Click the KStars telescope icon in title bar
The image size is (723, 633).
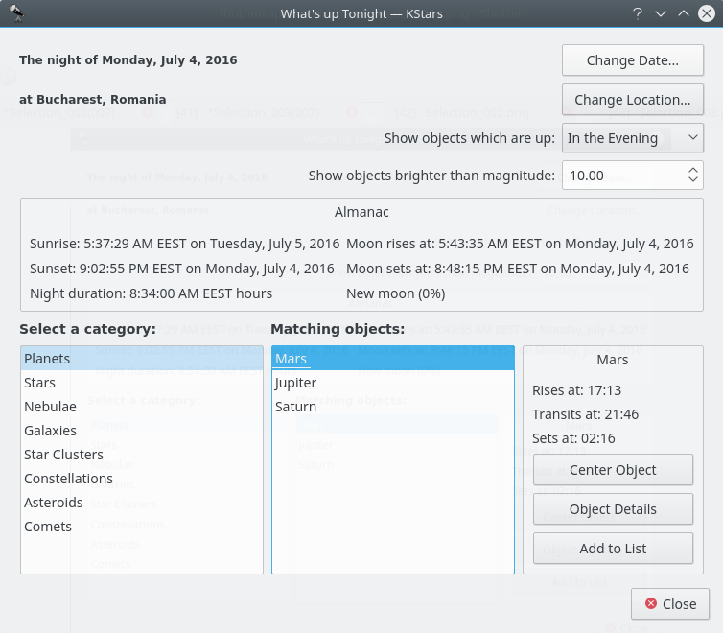[15, 13]
